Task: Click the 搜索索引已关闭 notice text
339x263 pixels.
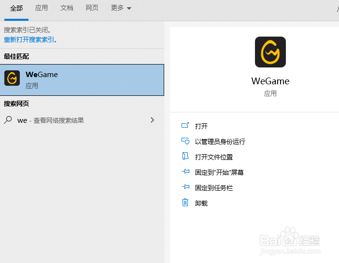Action: (x=27, y=30)
